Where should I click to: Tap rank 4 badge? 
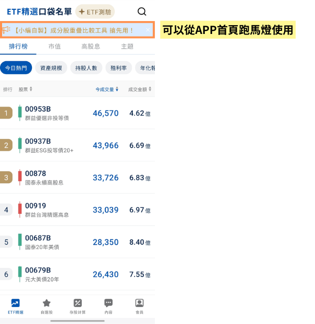coord(6,209)
